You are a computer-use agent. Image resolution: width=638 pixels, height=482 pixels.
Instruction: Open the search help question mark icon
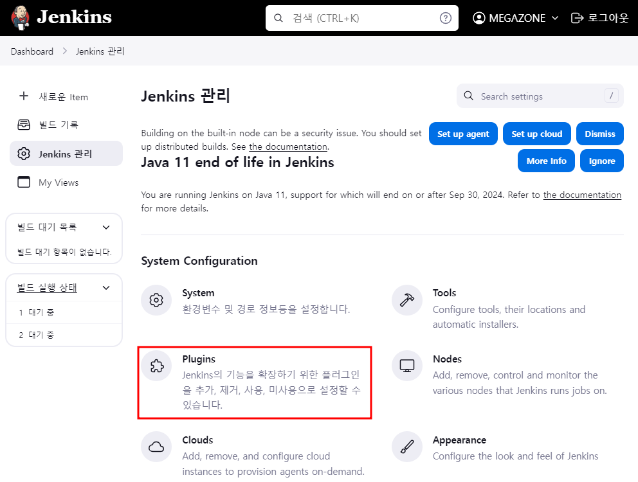click(x=446, y=18)
